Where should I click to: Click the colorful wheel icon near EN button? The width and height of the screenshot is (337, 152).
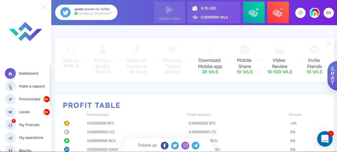(314, 13)
